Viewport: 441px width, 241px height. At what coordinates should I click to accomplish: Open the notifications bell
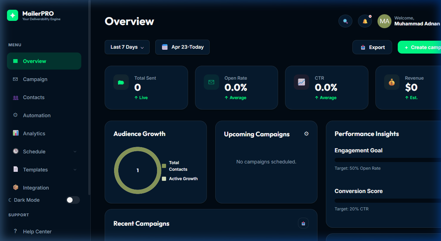[x=365, y=21]
